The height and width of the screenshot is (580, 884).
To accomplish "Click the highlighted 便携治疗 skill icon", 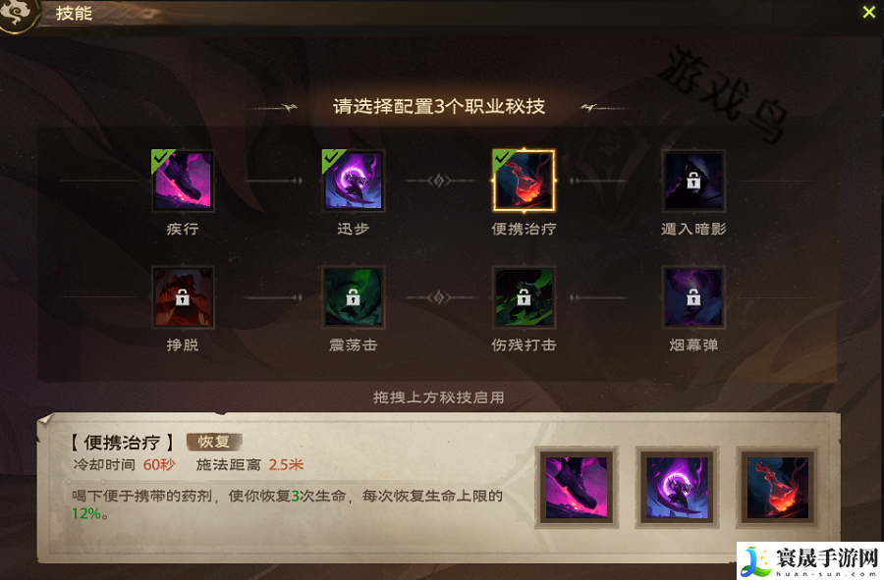I will coord(524,181).
